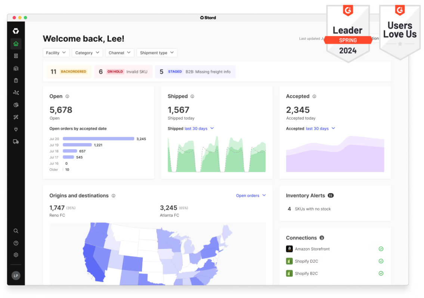The image size is (424, 298).
Task: Open the help question mark icon
Action: 16,243
